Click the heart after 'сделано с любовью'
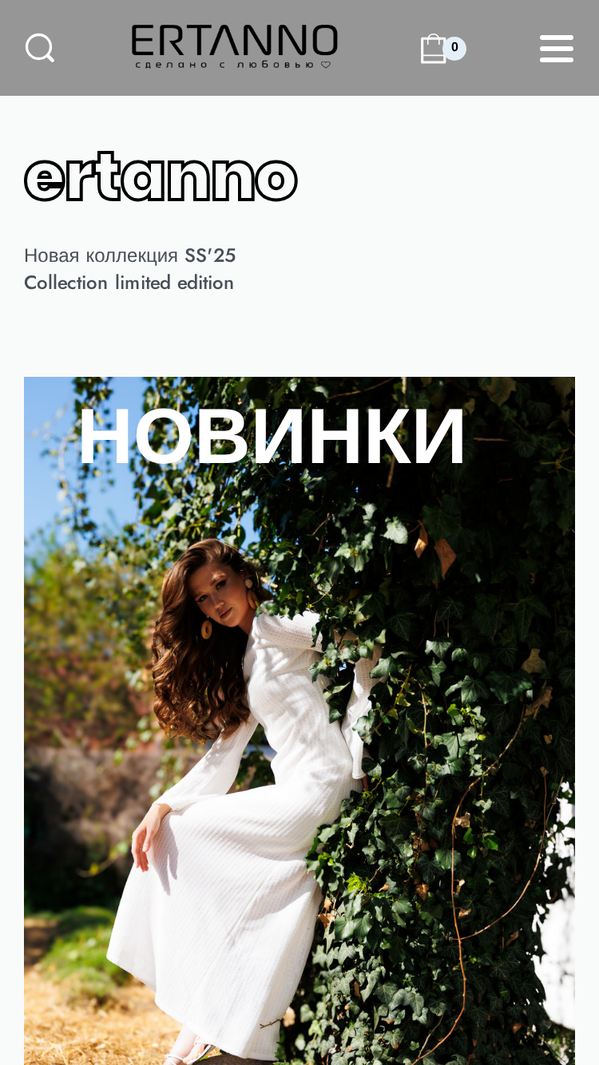 pyautogui.click(x=326, y=64)
